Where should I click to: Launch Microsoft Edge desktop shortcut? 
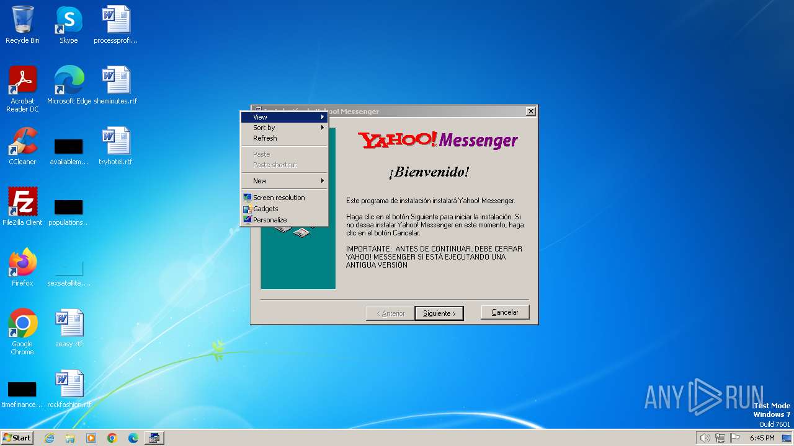coord(69,85)
